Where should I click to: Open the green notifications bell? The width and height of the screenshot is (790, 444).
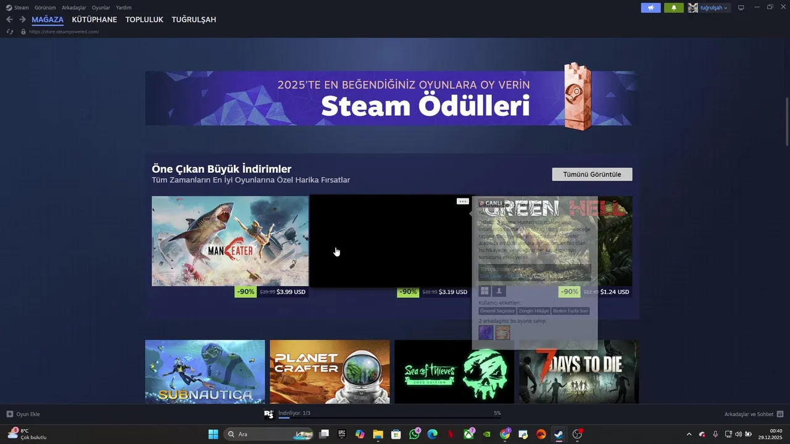pyautogui.click(x=673, y=7)
